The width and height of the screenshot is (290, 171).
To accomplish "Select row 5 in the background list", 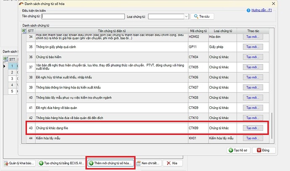I will 12,91.
